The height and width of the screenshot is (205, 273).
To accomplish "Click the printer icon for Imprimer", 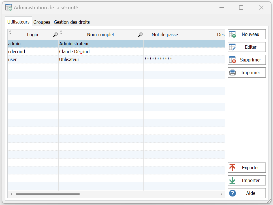I will (232, 73).
